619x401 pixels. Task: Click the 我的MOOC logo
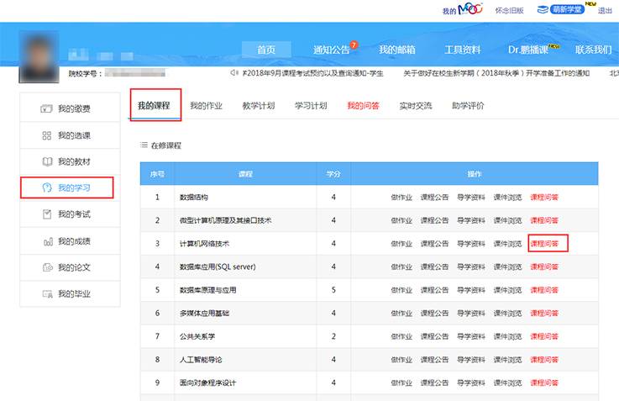click(x=463, y=9)
